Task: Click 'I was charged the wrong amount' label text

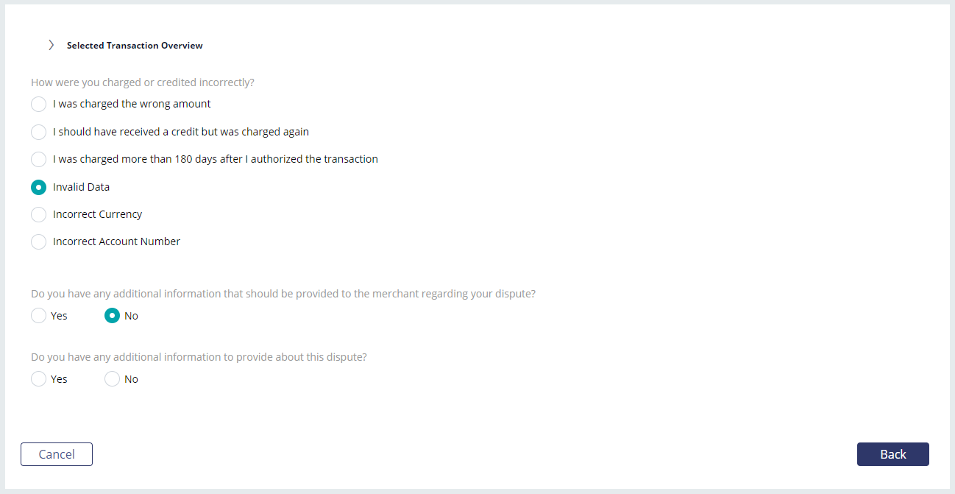Action: pyautogui.click(x=132, y=104)
